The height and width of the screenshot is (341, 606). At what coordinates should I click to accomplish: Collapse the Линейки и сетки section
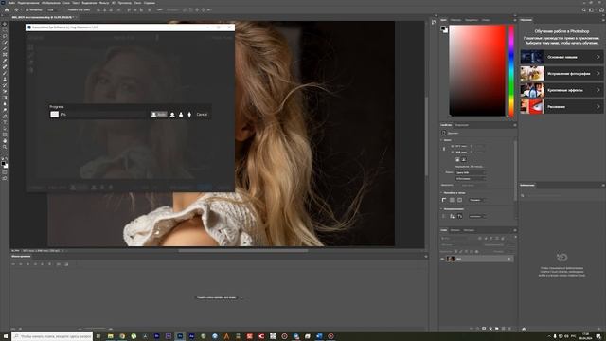coord(442,193)
